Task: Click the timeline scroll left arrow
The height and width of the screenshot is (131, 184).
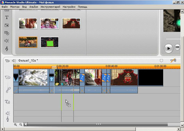Action: click(x=26, y=124)
